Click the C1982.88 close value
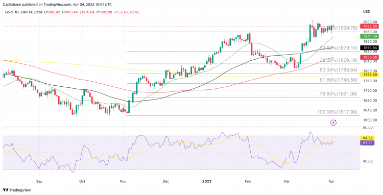This screenshot has height=195, width=383. [x=104, y=12]
